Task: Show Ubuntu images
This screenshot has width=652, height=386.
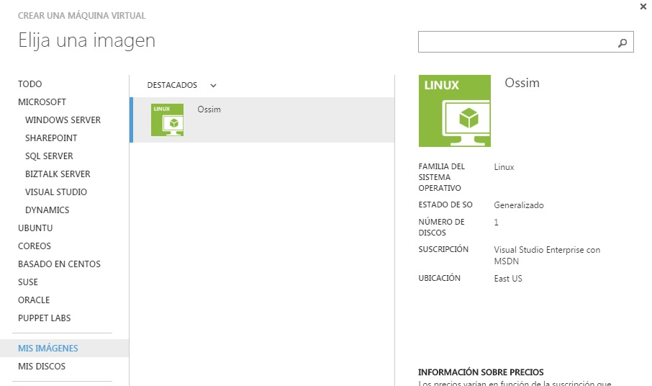Action: 35,228
